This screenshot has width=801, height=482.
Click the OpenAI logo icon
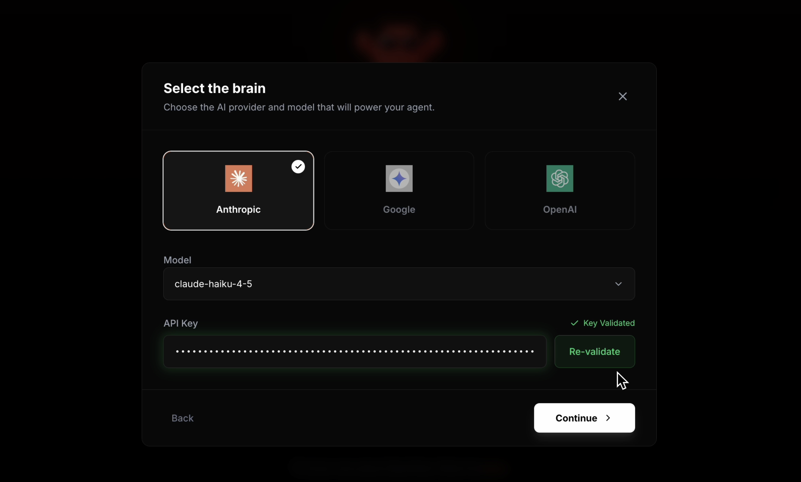click(559, 179)
